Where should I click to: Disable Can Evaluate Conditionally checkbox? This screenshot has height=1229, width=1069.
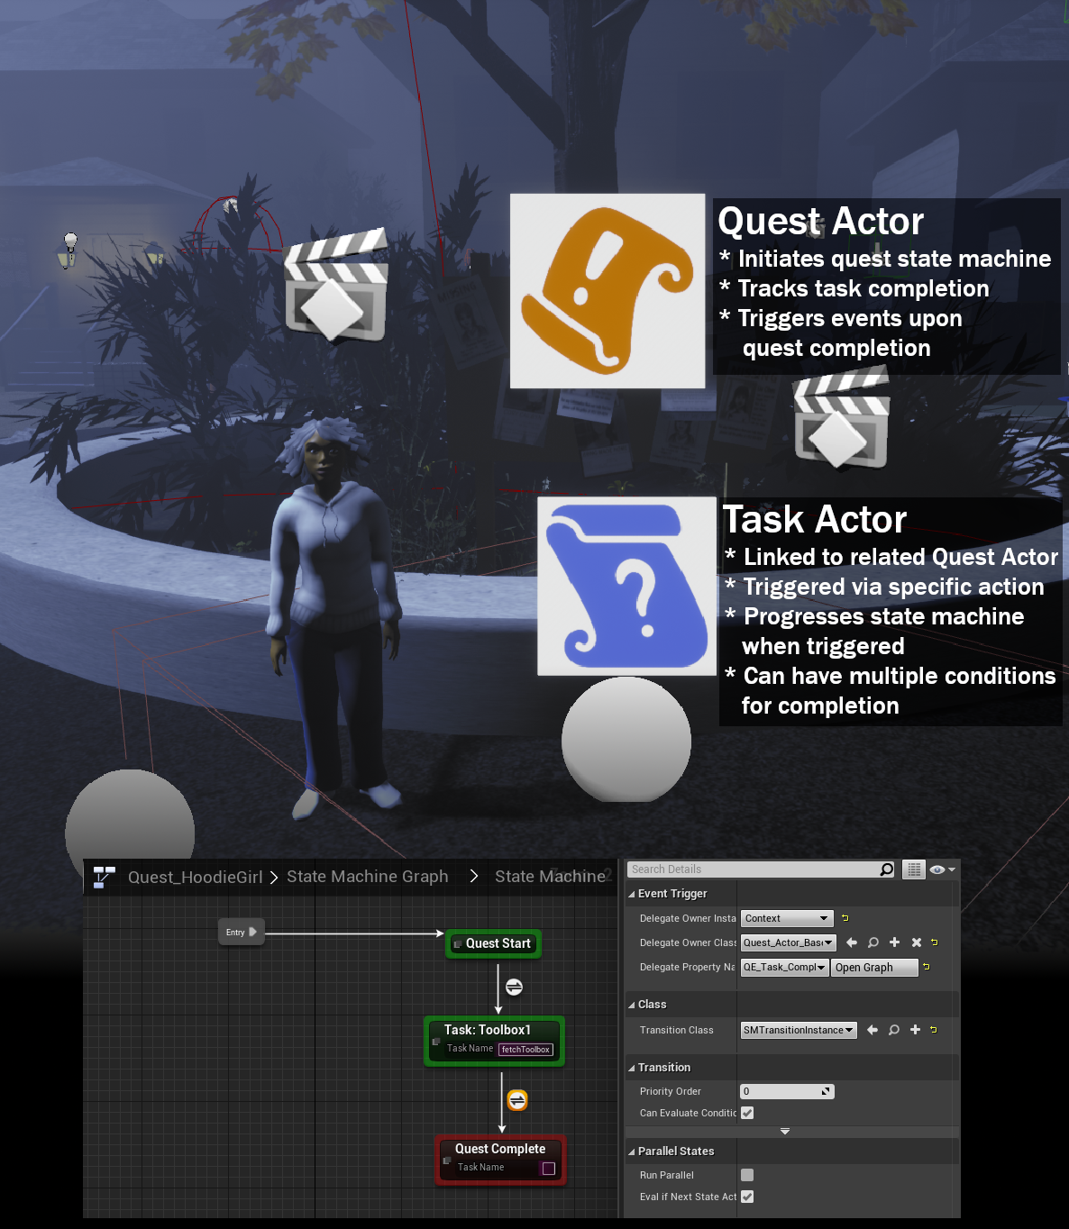[x=747, y=1113]
